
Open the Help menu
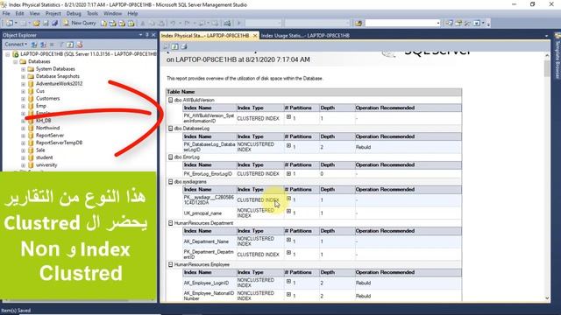pyautogui.click(x=132, y=14)
